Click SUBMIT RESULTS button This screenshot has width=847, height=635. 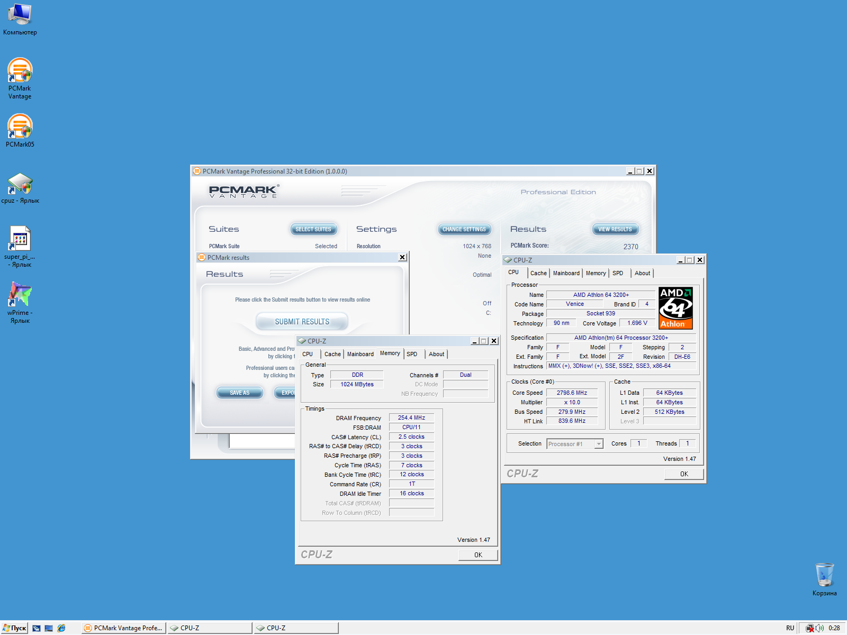coord(302,321)
